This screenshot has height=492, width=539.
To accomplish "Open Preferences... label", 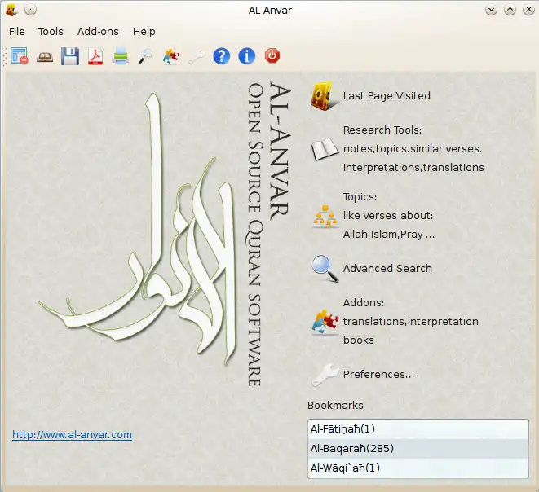I will 378,374.
